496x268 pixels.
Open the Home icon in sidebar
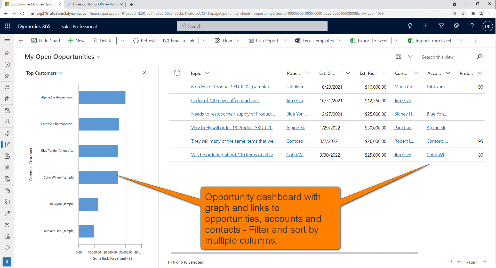tap(7, 53)
